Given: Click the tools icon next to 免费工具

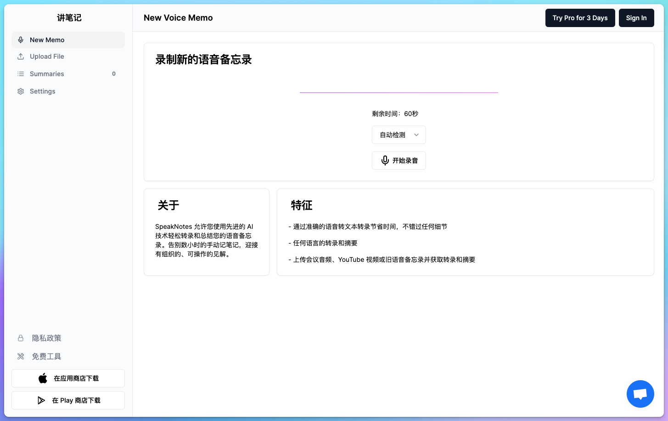Looking at the screenshot, I should 20,356.
